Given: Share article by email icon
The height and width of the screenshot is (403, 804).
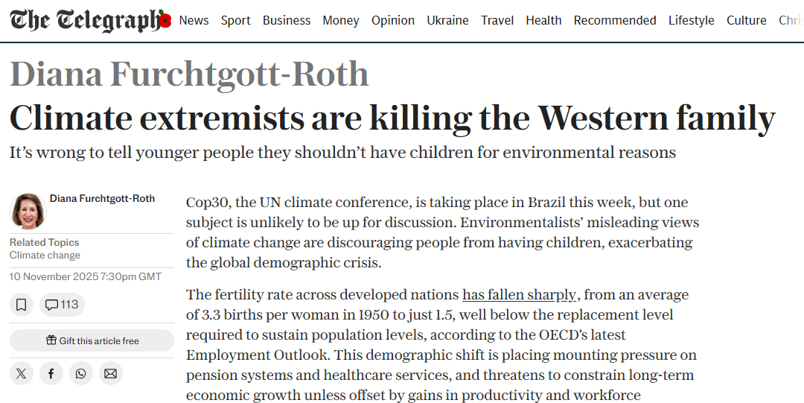Looking at the screenshot, I should (x=110, y=373).
